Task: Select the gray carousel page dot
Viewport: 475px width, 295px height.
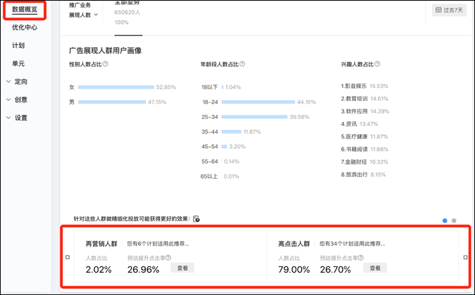Action: point(454,220)
